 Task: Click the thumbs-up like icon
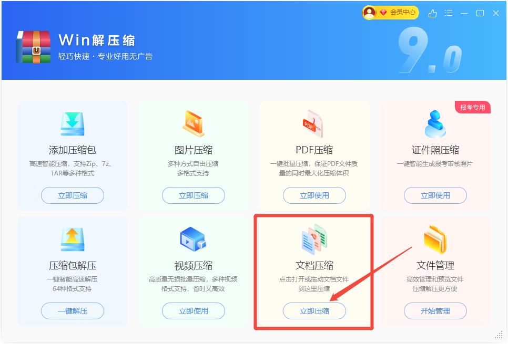pos(432,13)
